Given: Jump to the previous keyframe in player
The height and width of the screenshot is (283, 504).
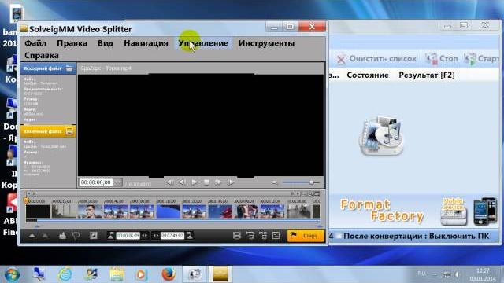Looking at the screenshot, I should (169, 182).
